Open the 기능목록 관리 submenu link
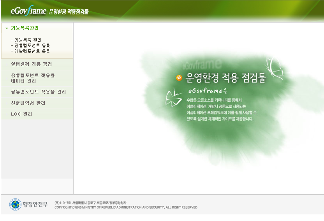 26,40
